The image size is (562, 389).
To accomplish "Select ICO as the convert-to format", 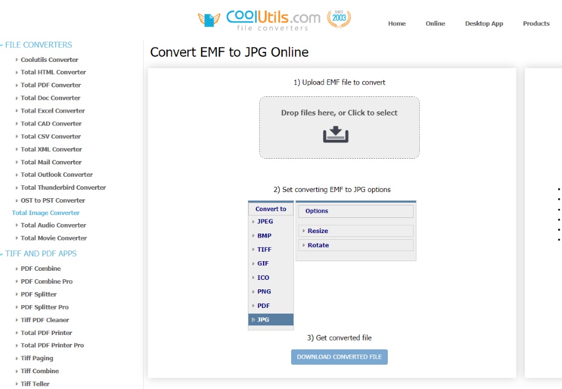I will point(263,278).
